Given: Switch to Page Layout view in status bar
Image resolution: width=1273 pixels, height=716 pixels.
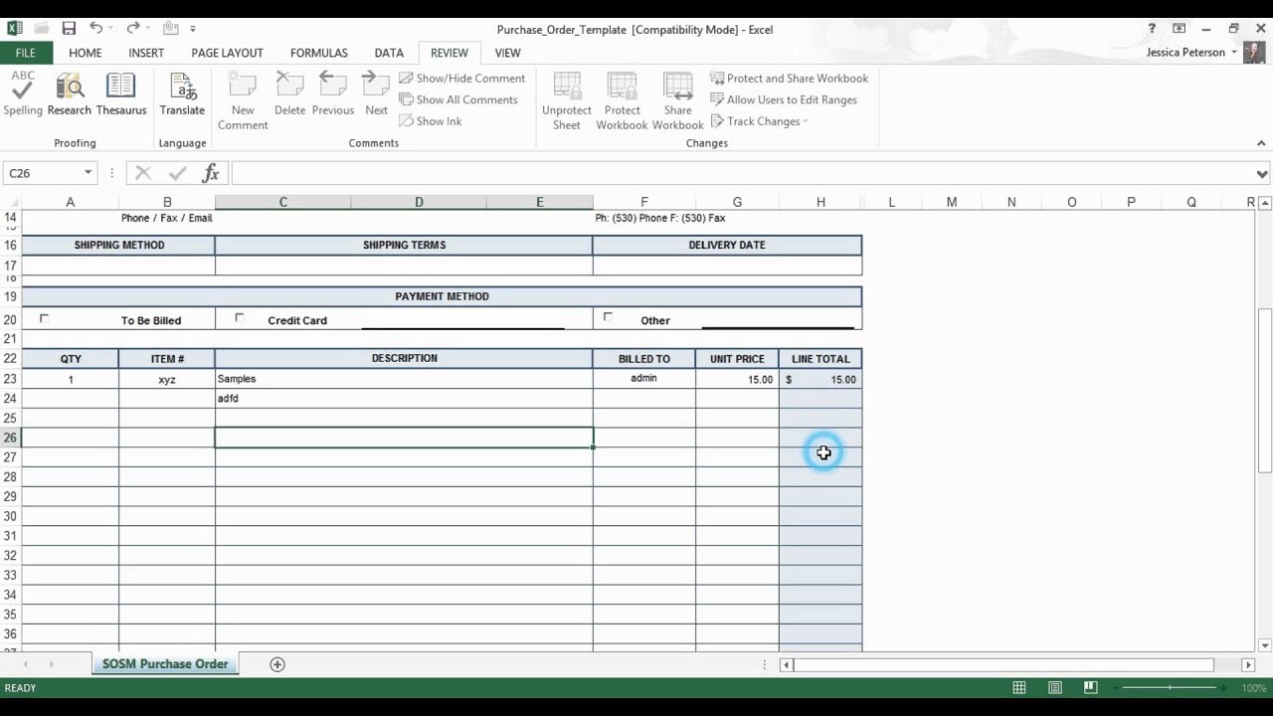Looking at the screenshot, I should 1055,688.
